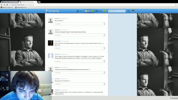The image size is (178, 100).
Task: Bookmark this page with the star icon
Action: (176, 5)
